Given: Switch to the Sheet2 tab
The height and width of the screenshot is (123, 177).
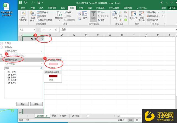Looking at the screenshot, I should click(x=75, y=116).
